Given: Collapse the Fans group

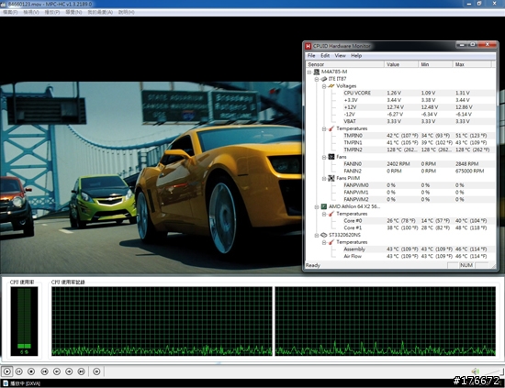Looking at the screenshot, I should click(x=324, y=157).
